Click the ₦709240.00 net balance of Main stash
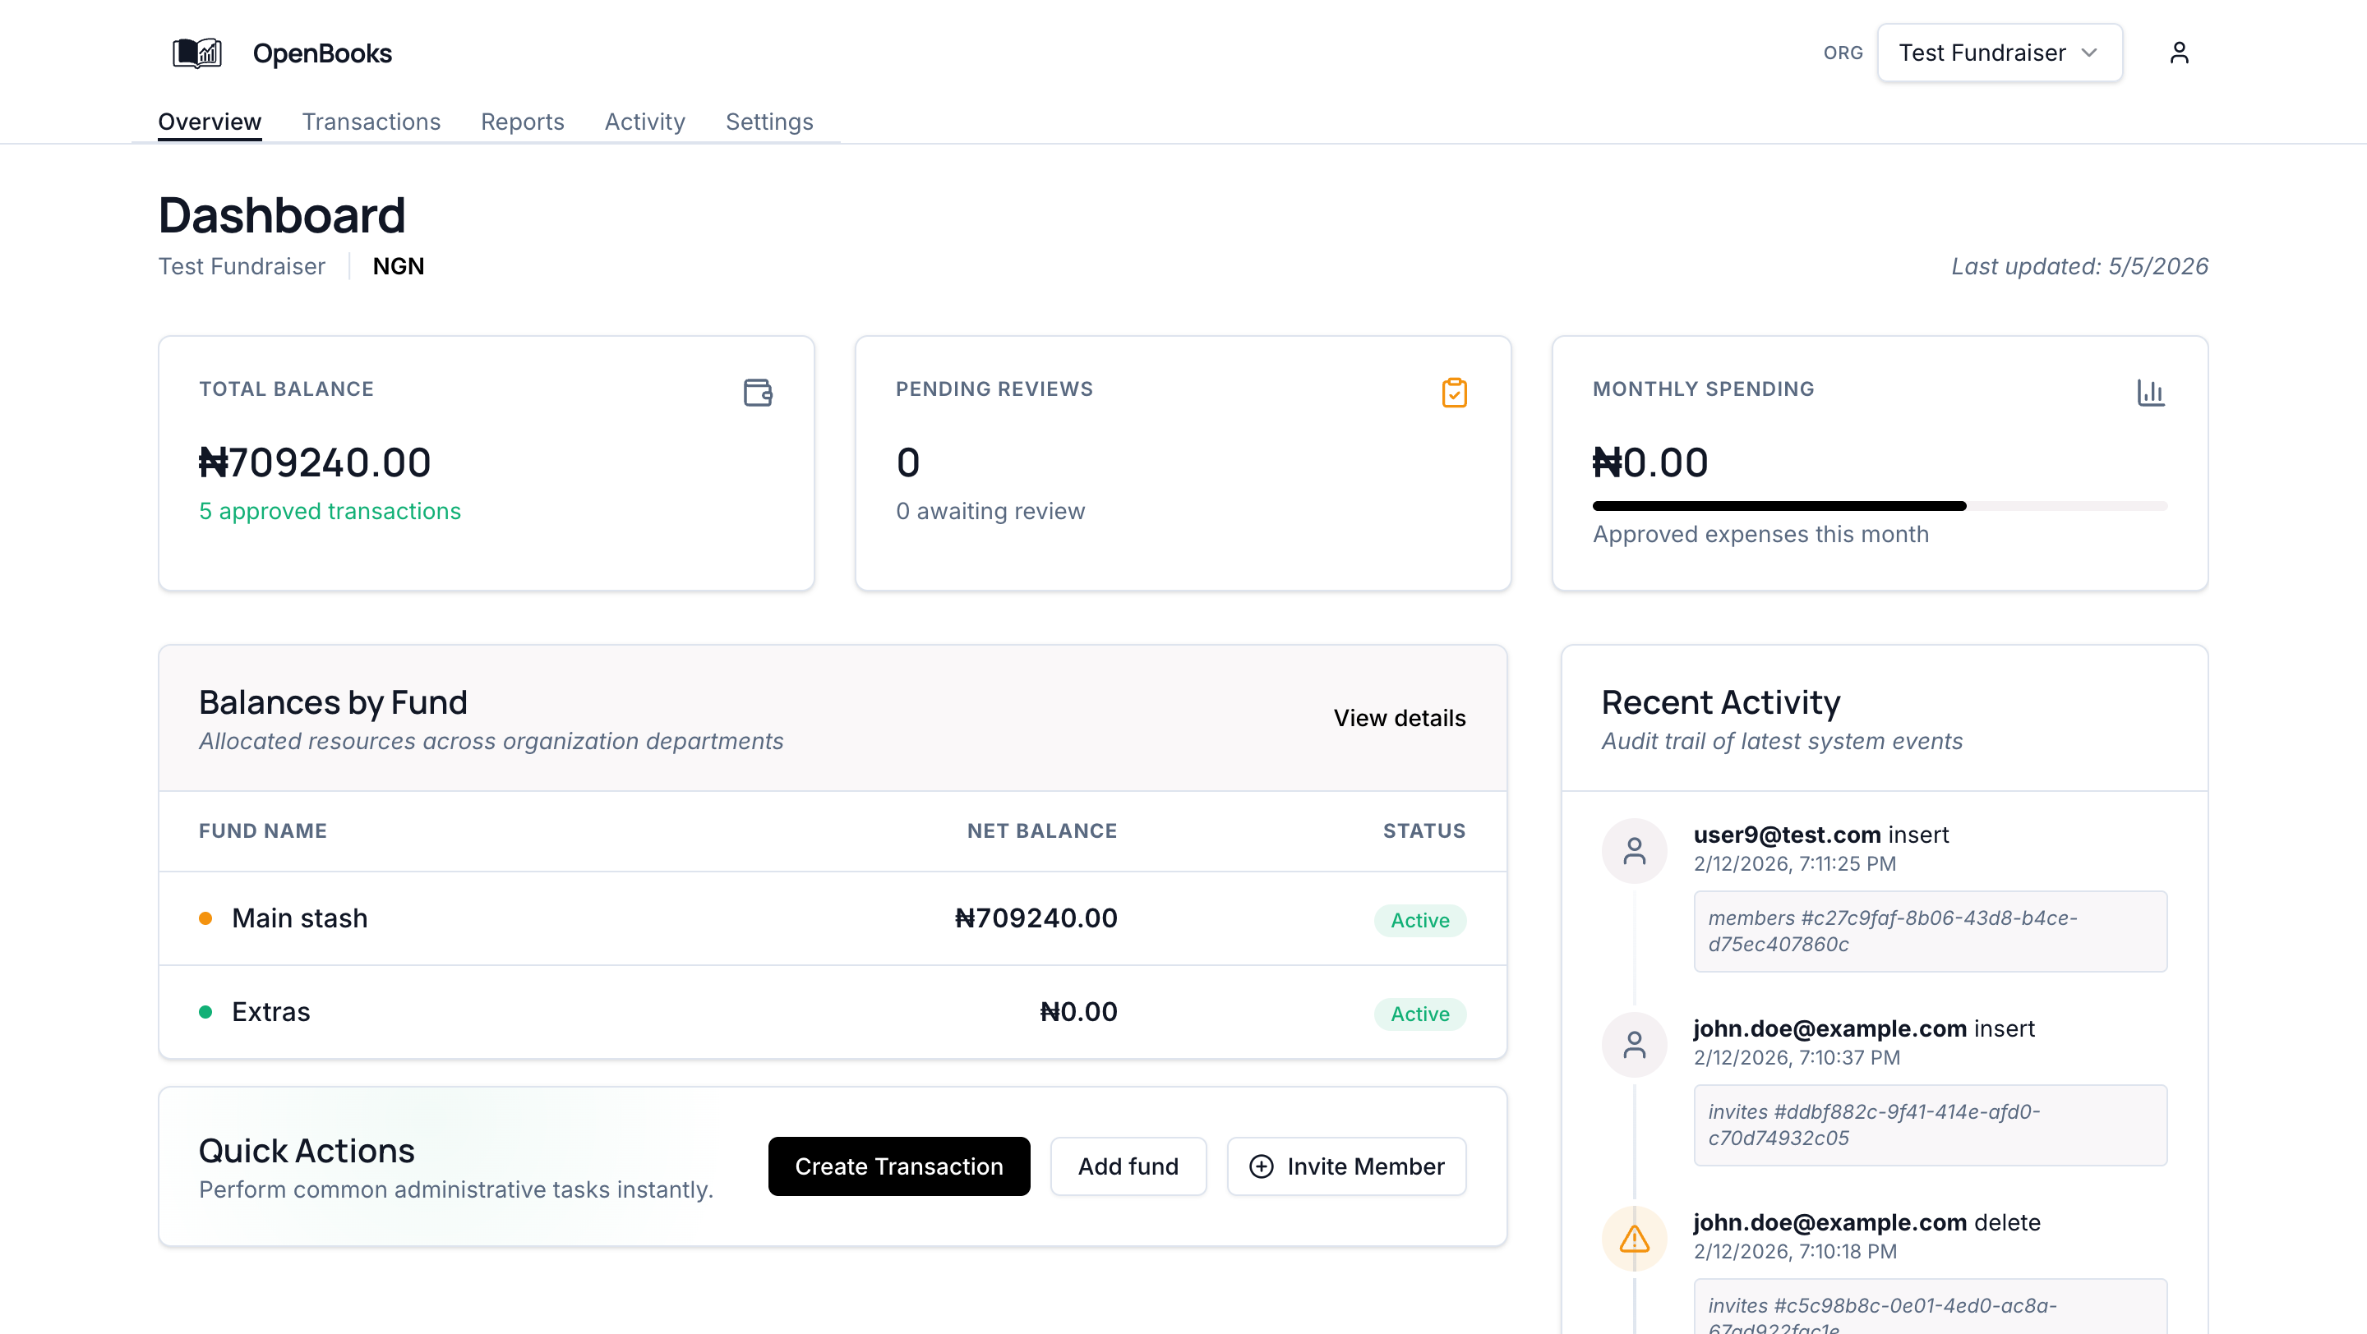The height and width of the screenshot is (1334, 2367). [1036, 918]
